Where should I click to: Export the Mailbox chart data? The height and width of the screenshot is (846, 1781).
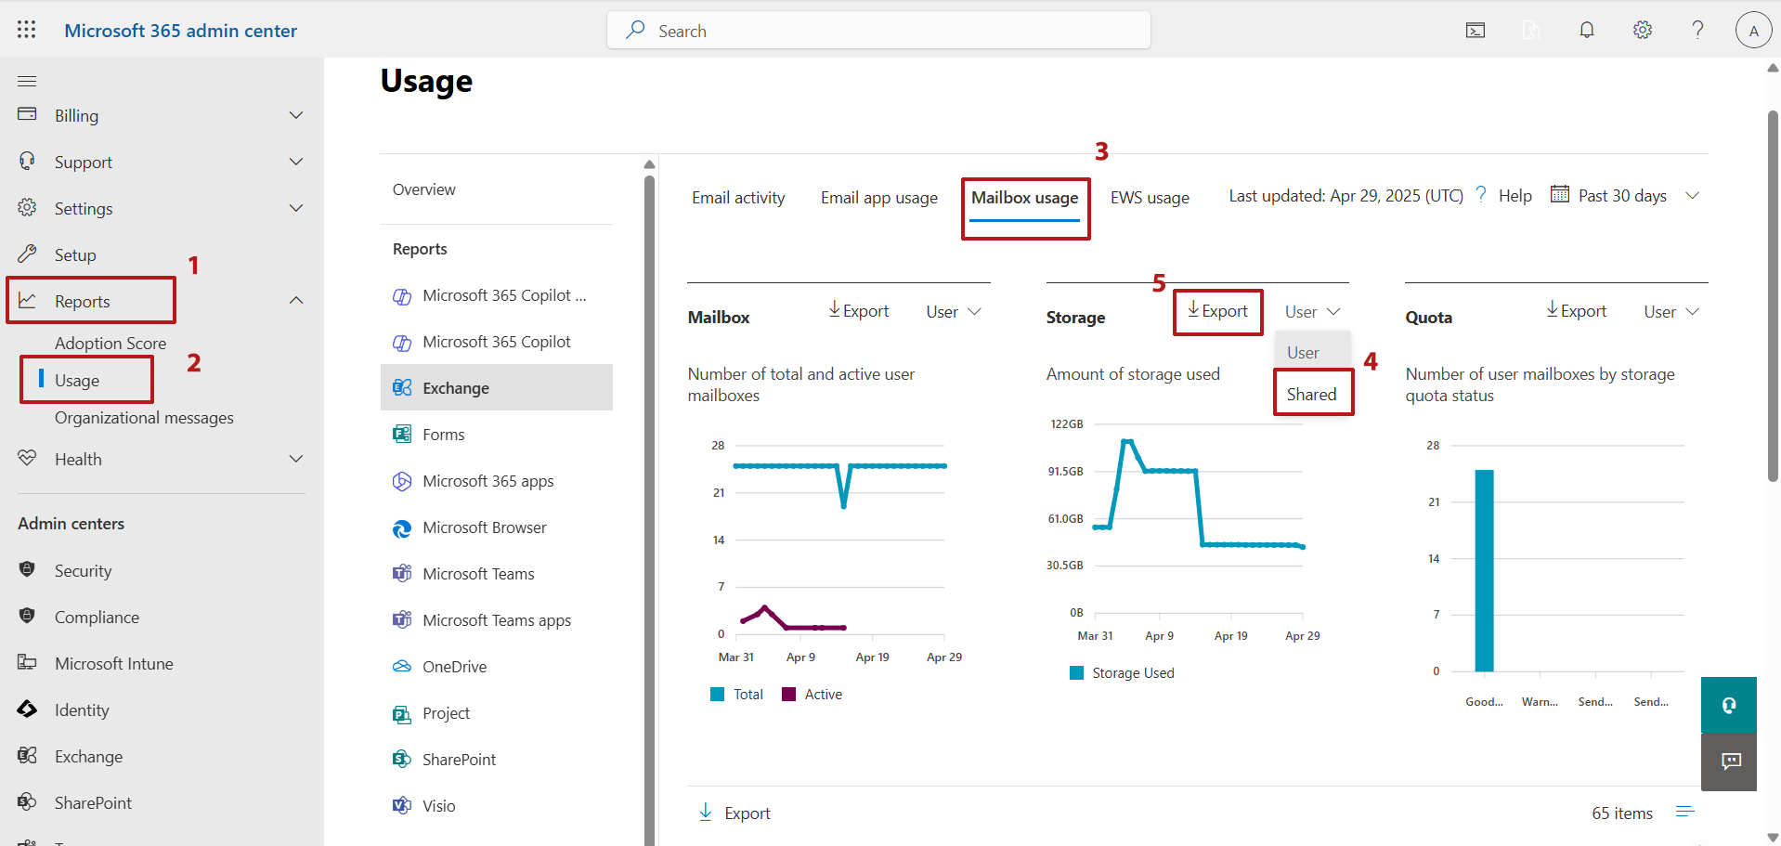859,311
